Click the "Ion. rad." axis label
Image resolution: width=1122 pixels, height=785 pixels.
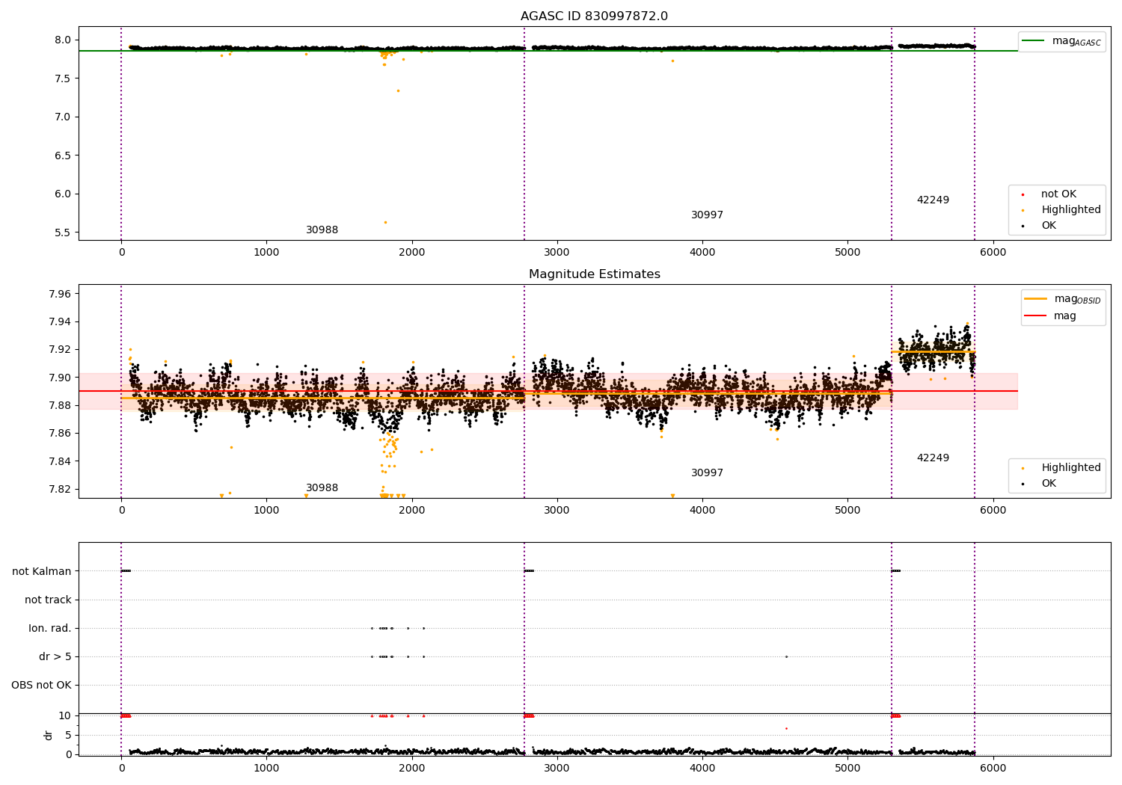pyautogui.click(x=50, y=629)
